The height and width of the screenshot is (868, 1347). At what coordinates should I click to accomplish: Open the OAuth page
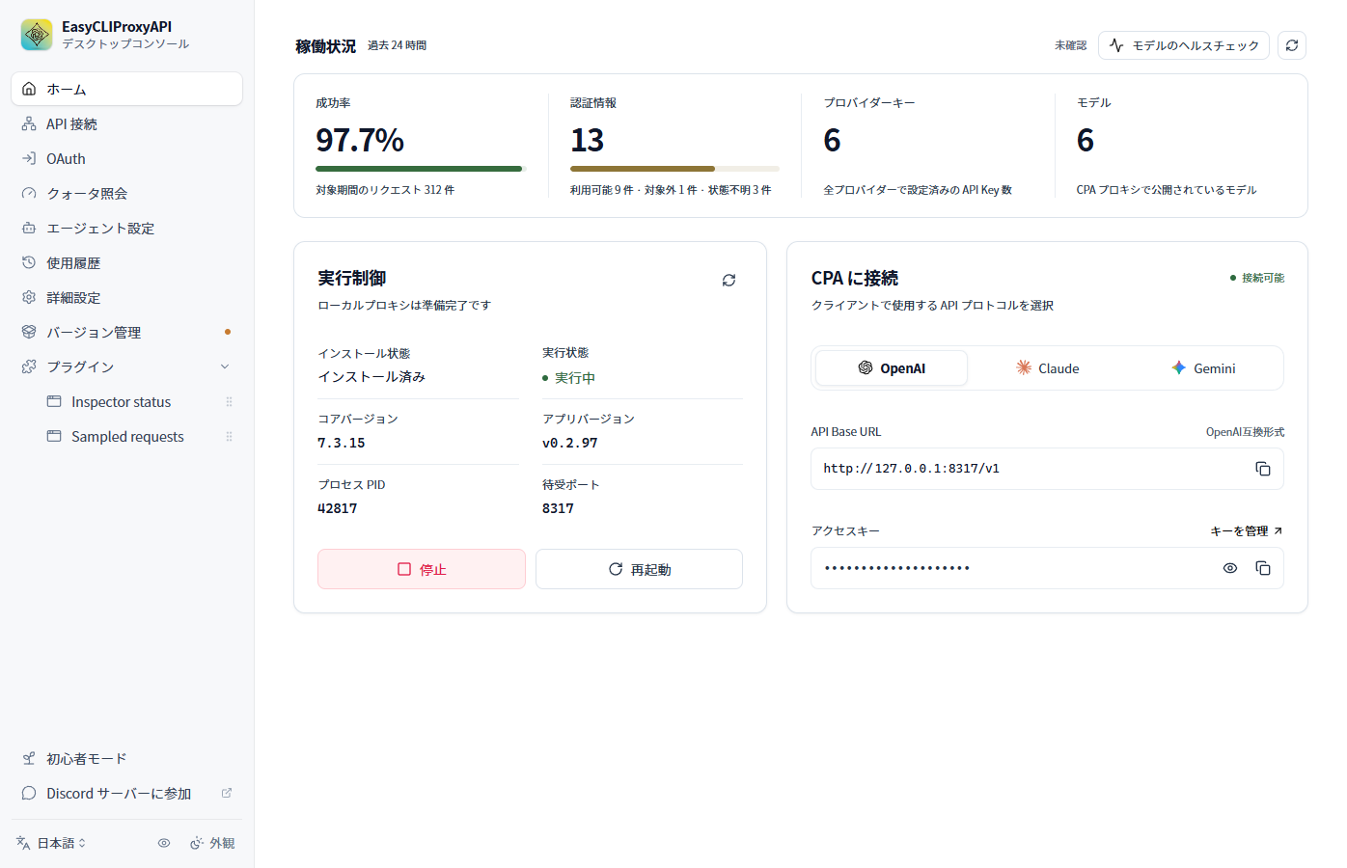(126, 158)
